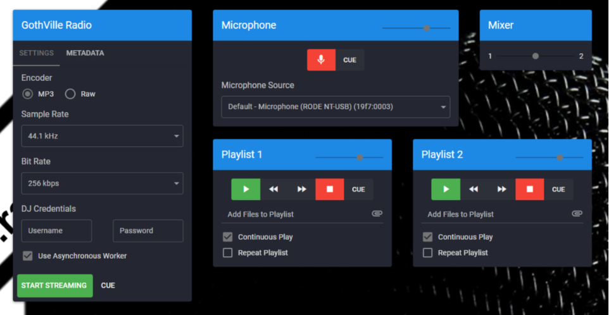Screen dimensions: 609x315
Task: Click the Playlist 1 CUE button
Action: click(x=358, y=189)
